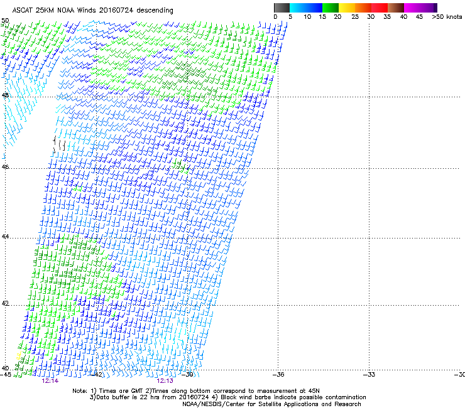Click the black contaminated wind barbs
This screenshot has height=408, width=465.
pos(59,144)
